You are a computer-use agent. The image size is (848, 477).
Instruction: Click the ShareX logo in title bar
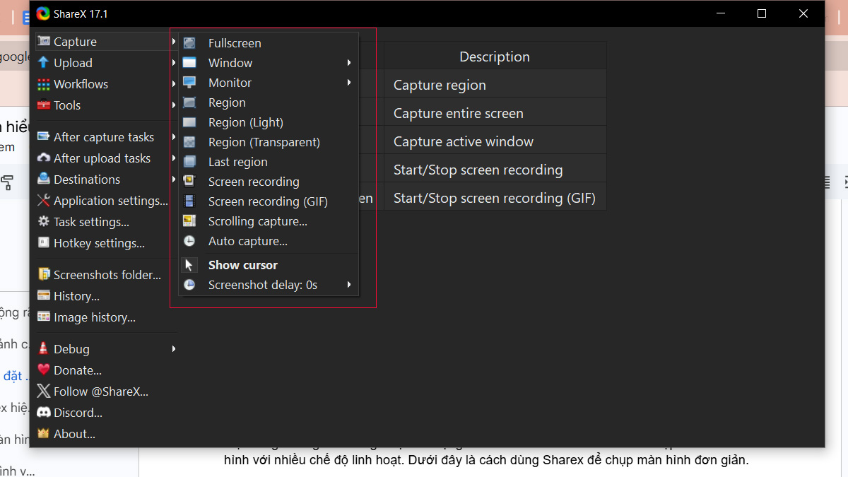[x=43, y=13]
